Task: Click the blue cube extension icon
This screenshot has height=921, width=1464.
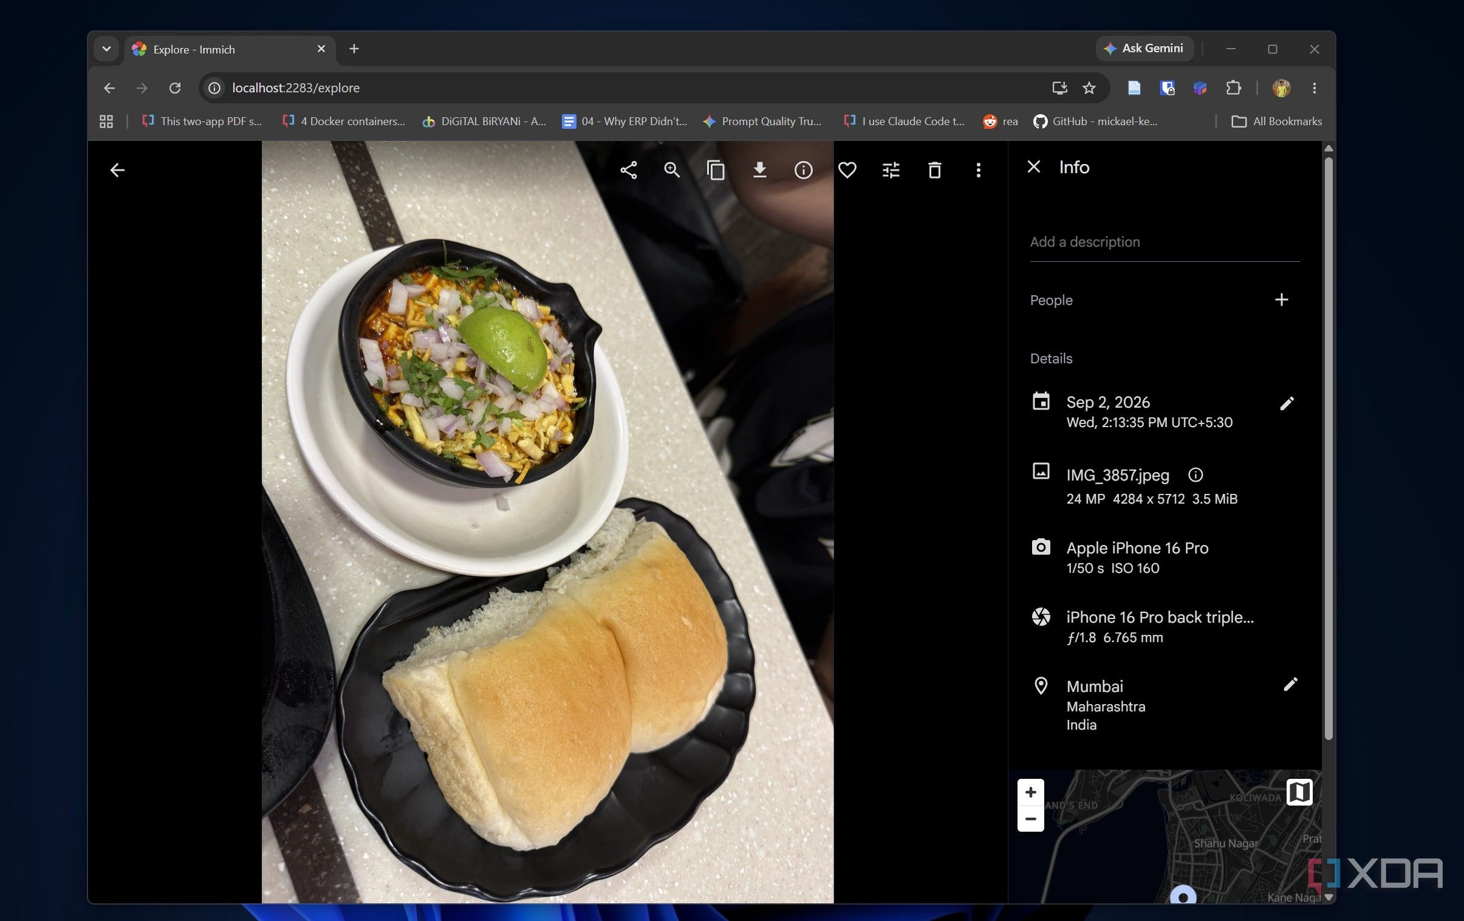Action: pyautogui.click(x=1200, y=88)
